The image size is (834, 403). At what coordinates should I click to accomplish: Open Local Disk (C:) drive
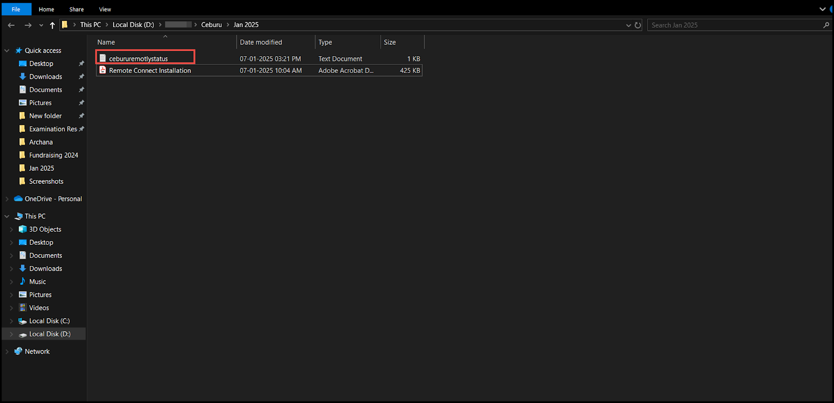[x=49, y=321]
